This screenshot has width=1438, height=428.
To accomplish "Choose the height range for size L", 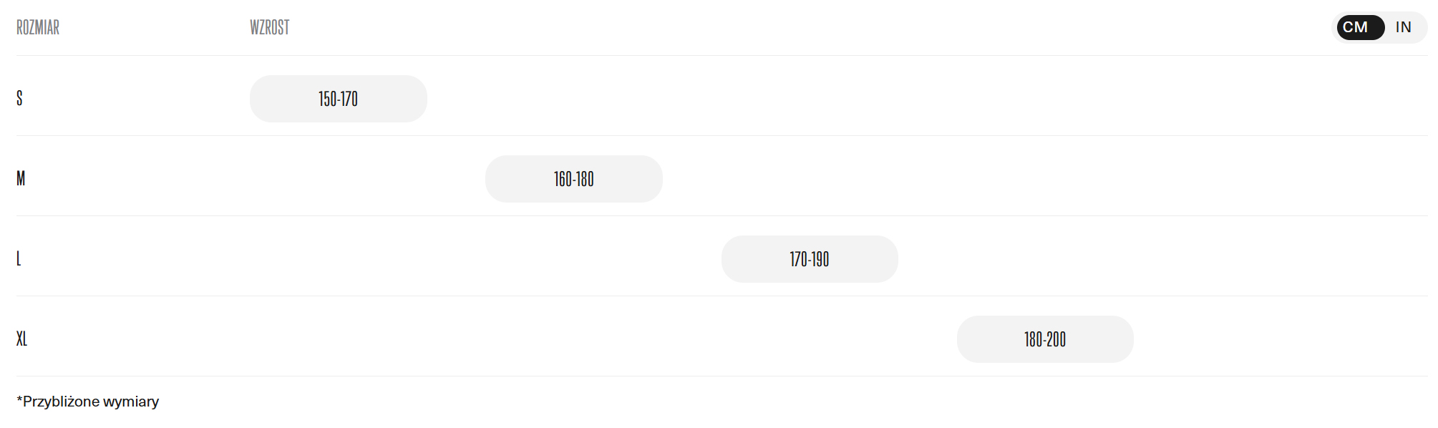I will point(809,259).
